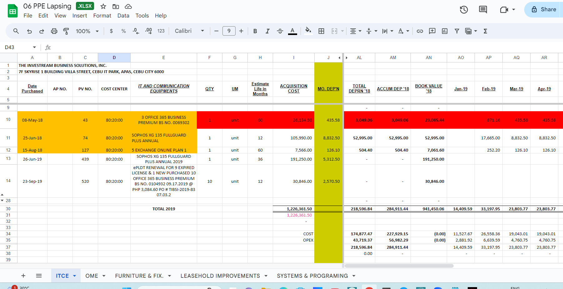Viewport: 563px width, 289px height.
Task: Open the comments panel icon
Action: [483, 10]
